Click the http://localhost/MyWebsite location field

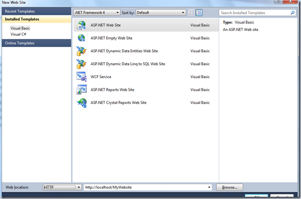(148, 187)
